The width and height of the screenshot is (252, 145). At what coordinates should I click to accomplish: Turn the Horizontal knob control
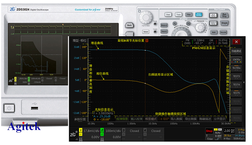[200, 27]
